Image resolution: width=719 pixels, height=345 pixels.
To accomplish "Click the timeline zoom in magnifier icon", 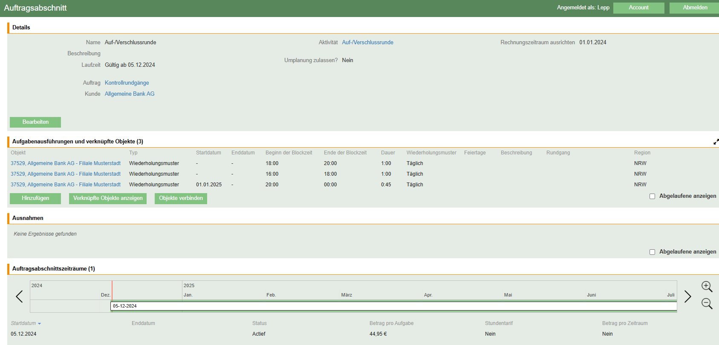I will pos(707,286).
